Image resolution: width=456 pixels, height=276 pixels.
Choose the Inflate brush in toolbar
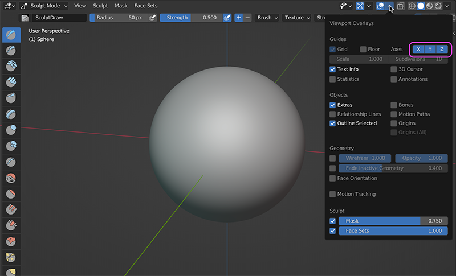[x=11, y=130]
